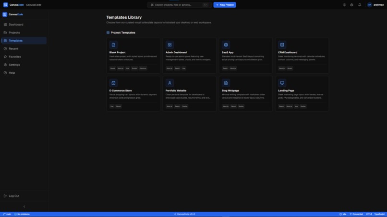
Task: Select Vue tag on E-Commerce Store
Action: pyautogui.click(x=112, y=106)
